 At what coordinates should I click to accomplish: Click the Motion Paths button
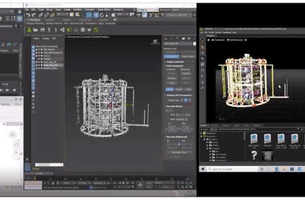pyautogui.click(x=188, y=57)
